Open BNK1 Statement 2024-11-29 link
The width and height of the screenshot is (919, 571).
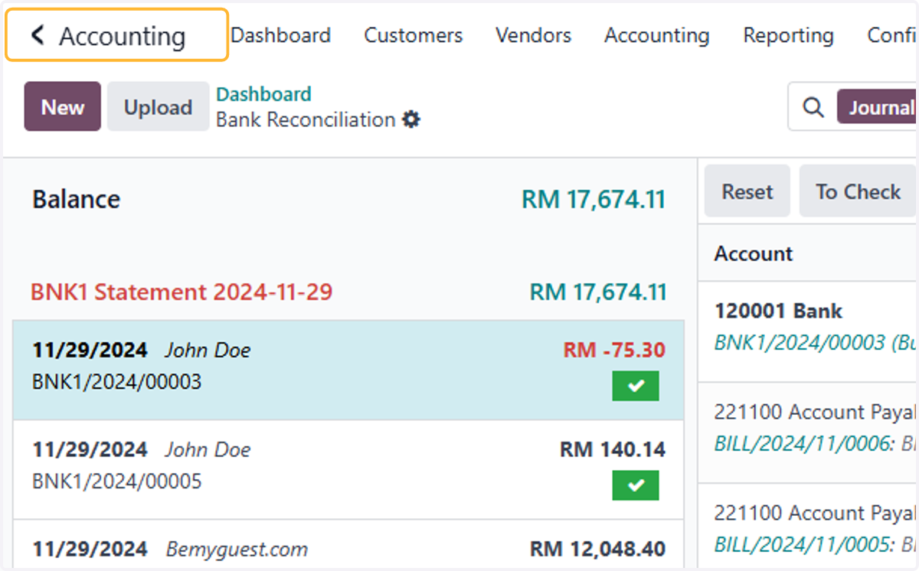coord(182,292)
